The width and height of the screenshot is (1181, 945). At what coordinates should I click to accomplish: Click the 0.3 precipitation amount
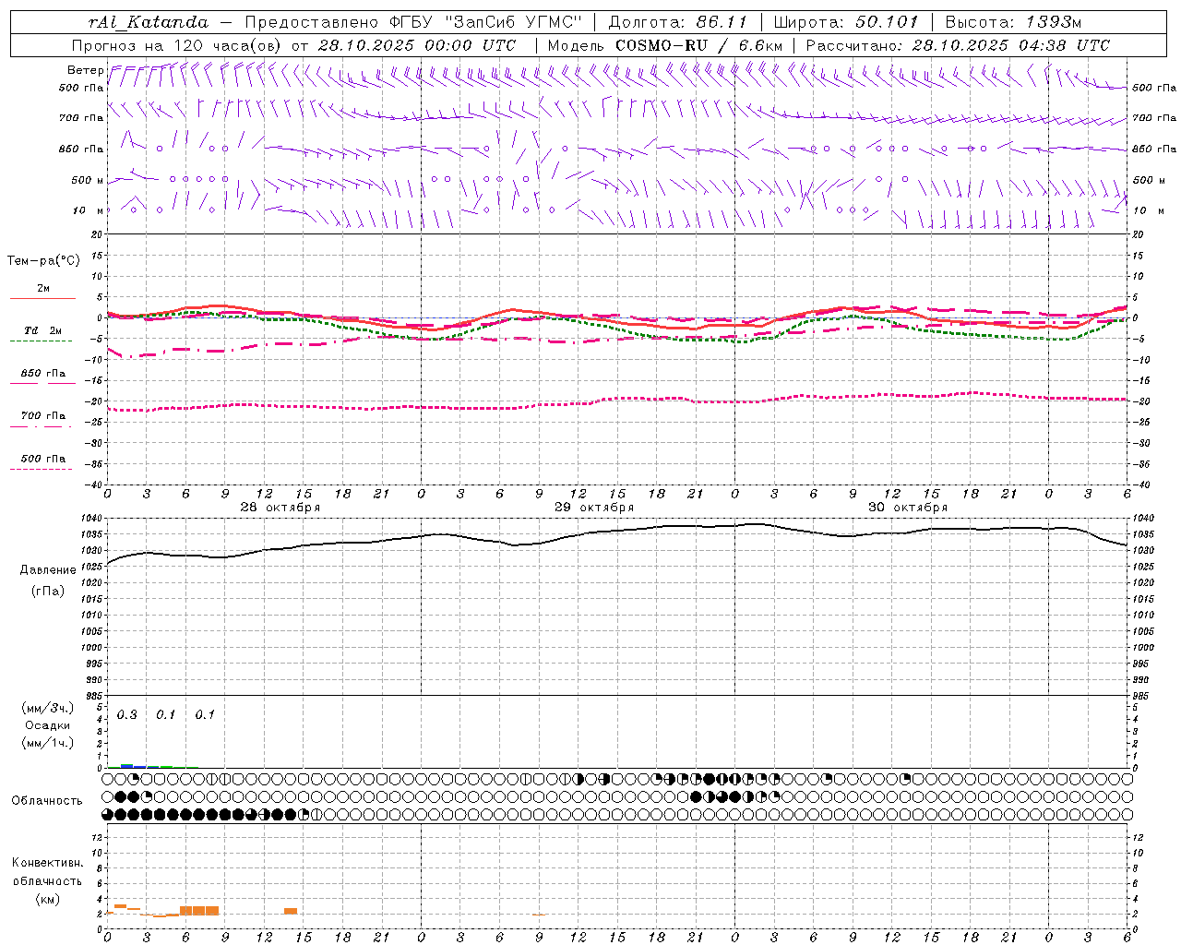126,715
